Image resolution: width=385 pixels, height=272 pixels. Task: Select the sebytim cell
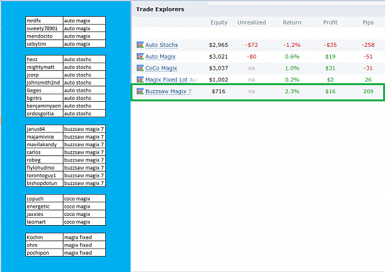(x=44, y=44)
